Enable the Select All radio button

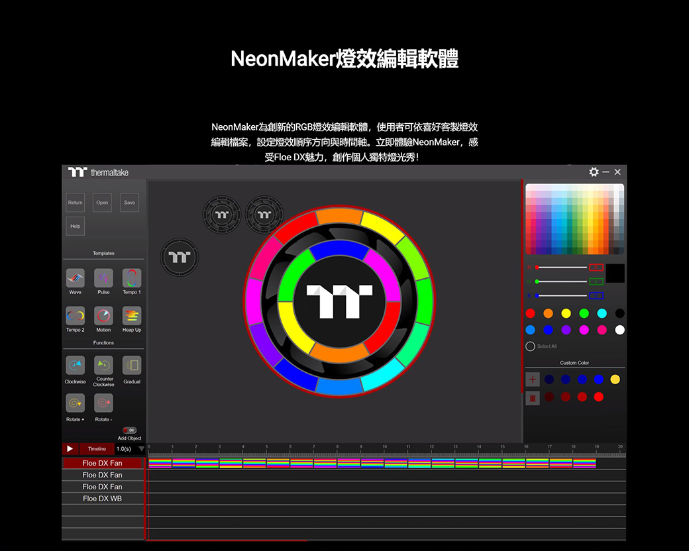(x=530, y=346)
